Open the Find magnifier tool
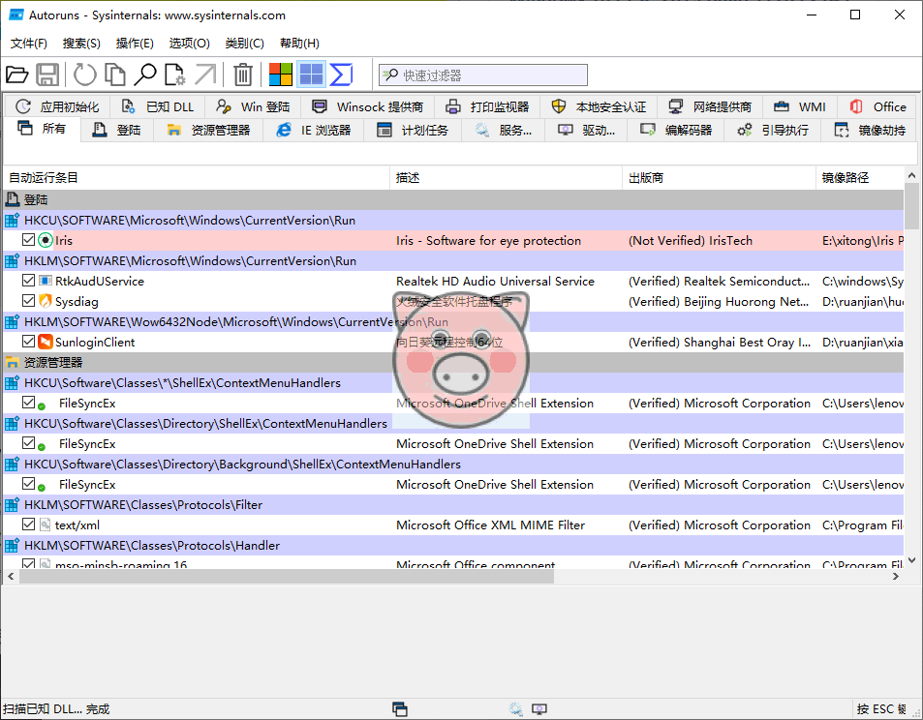Image resolution: width=923 pixels, height=720 pixels. [x=145, y=75]
